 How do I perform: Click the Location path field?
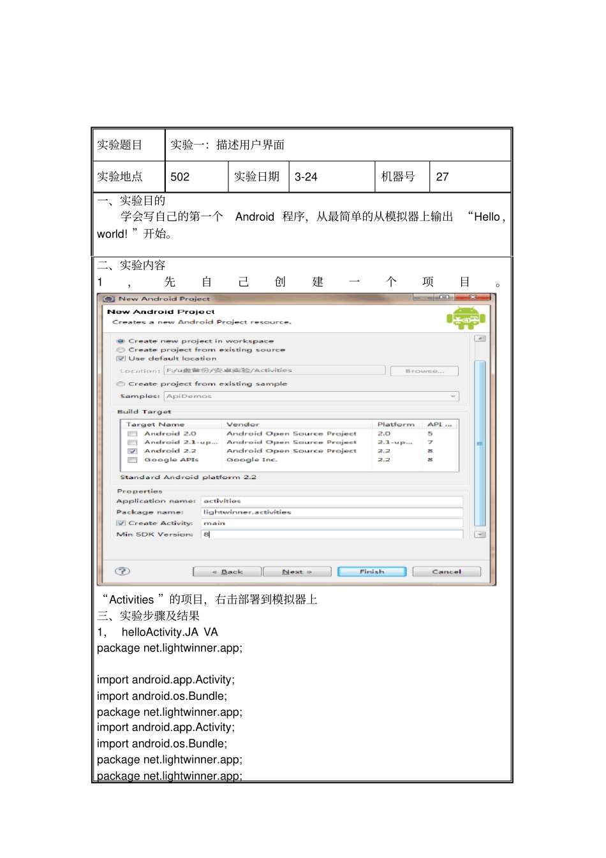coord(275,371)
